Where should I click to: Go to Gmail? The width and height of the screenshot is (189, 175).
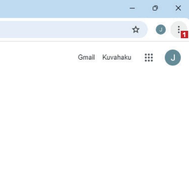(87, 57)
